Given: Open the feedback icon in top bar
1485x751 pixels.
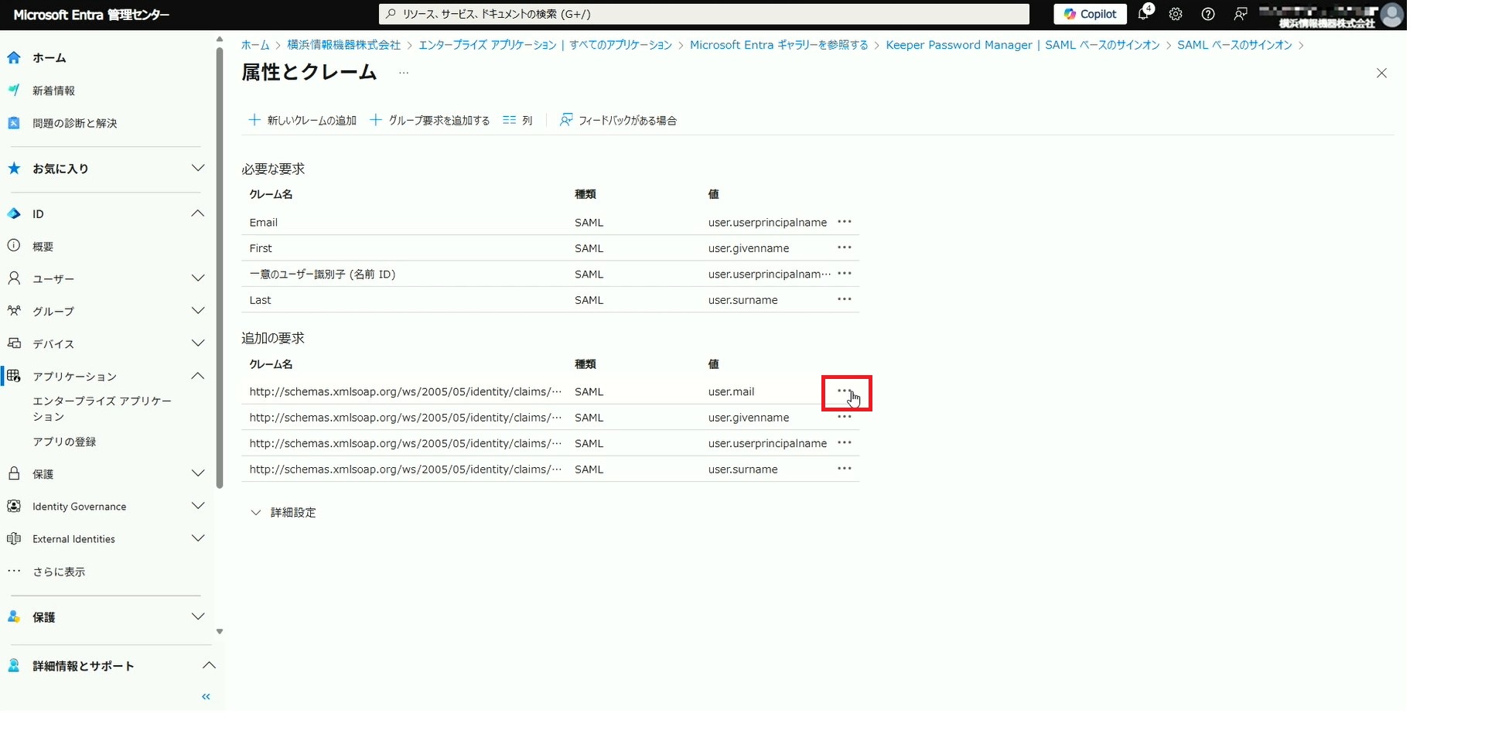Looking at the screenshot, I should (x=1241, y=14).
